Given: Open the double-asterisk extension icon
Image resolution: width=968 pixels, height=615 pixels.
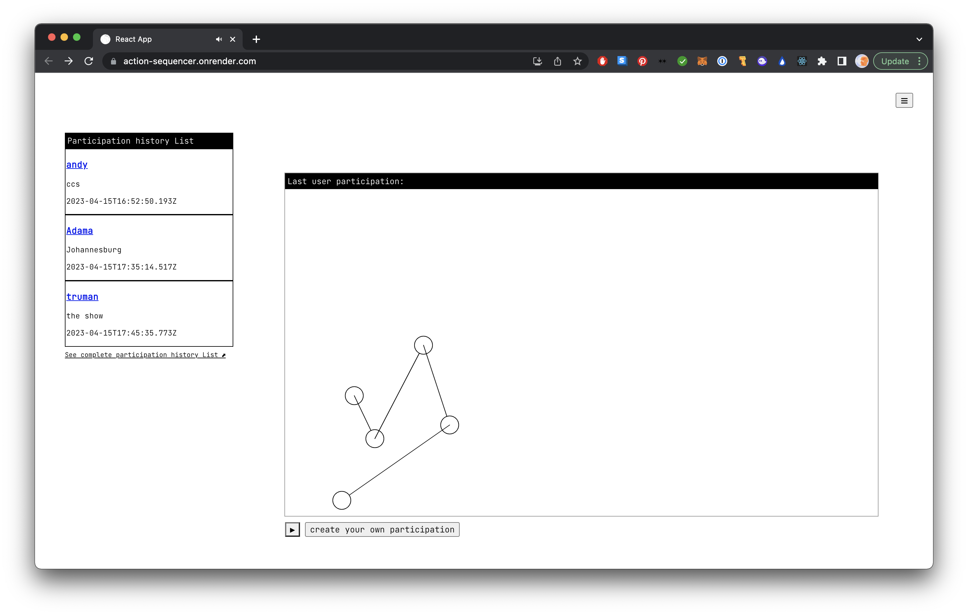Looking at the screenshot, I should [662, 61].
